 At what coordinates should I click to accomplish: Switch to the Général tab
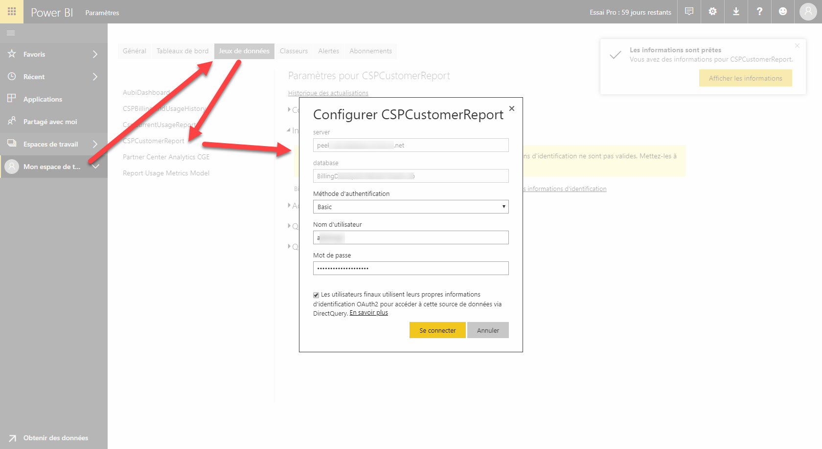click(135, 51)
